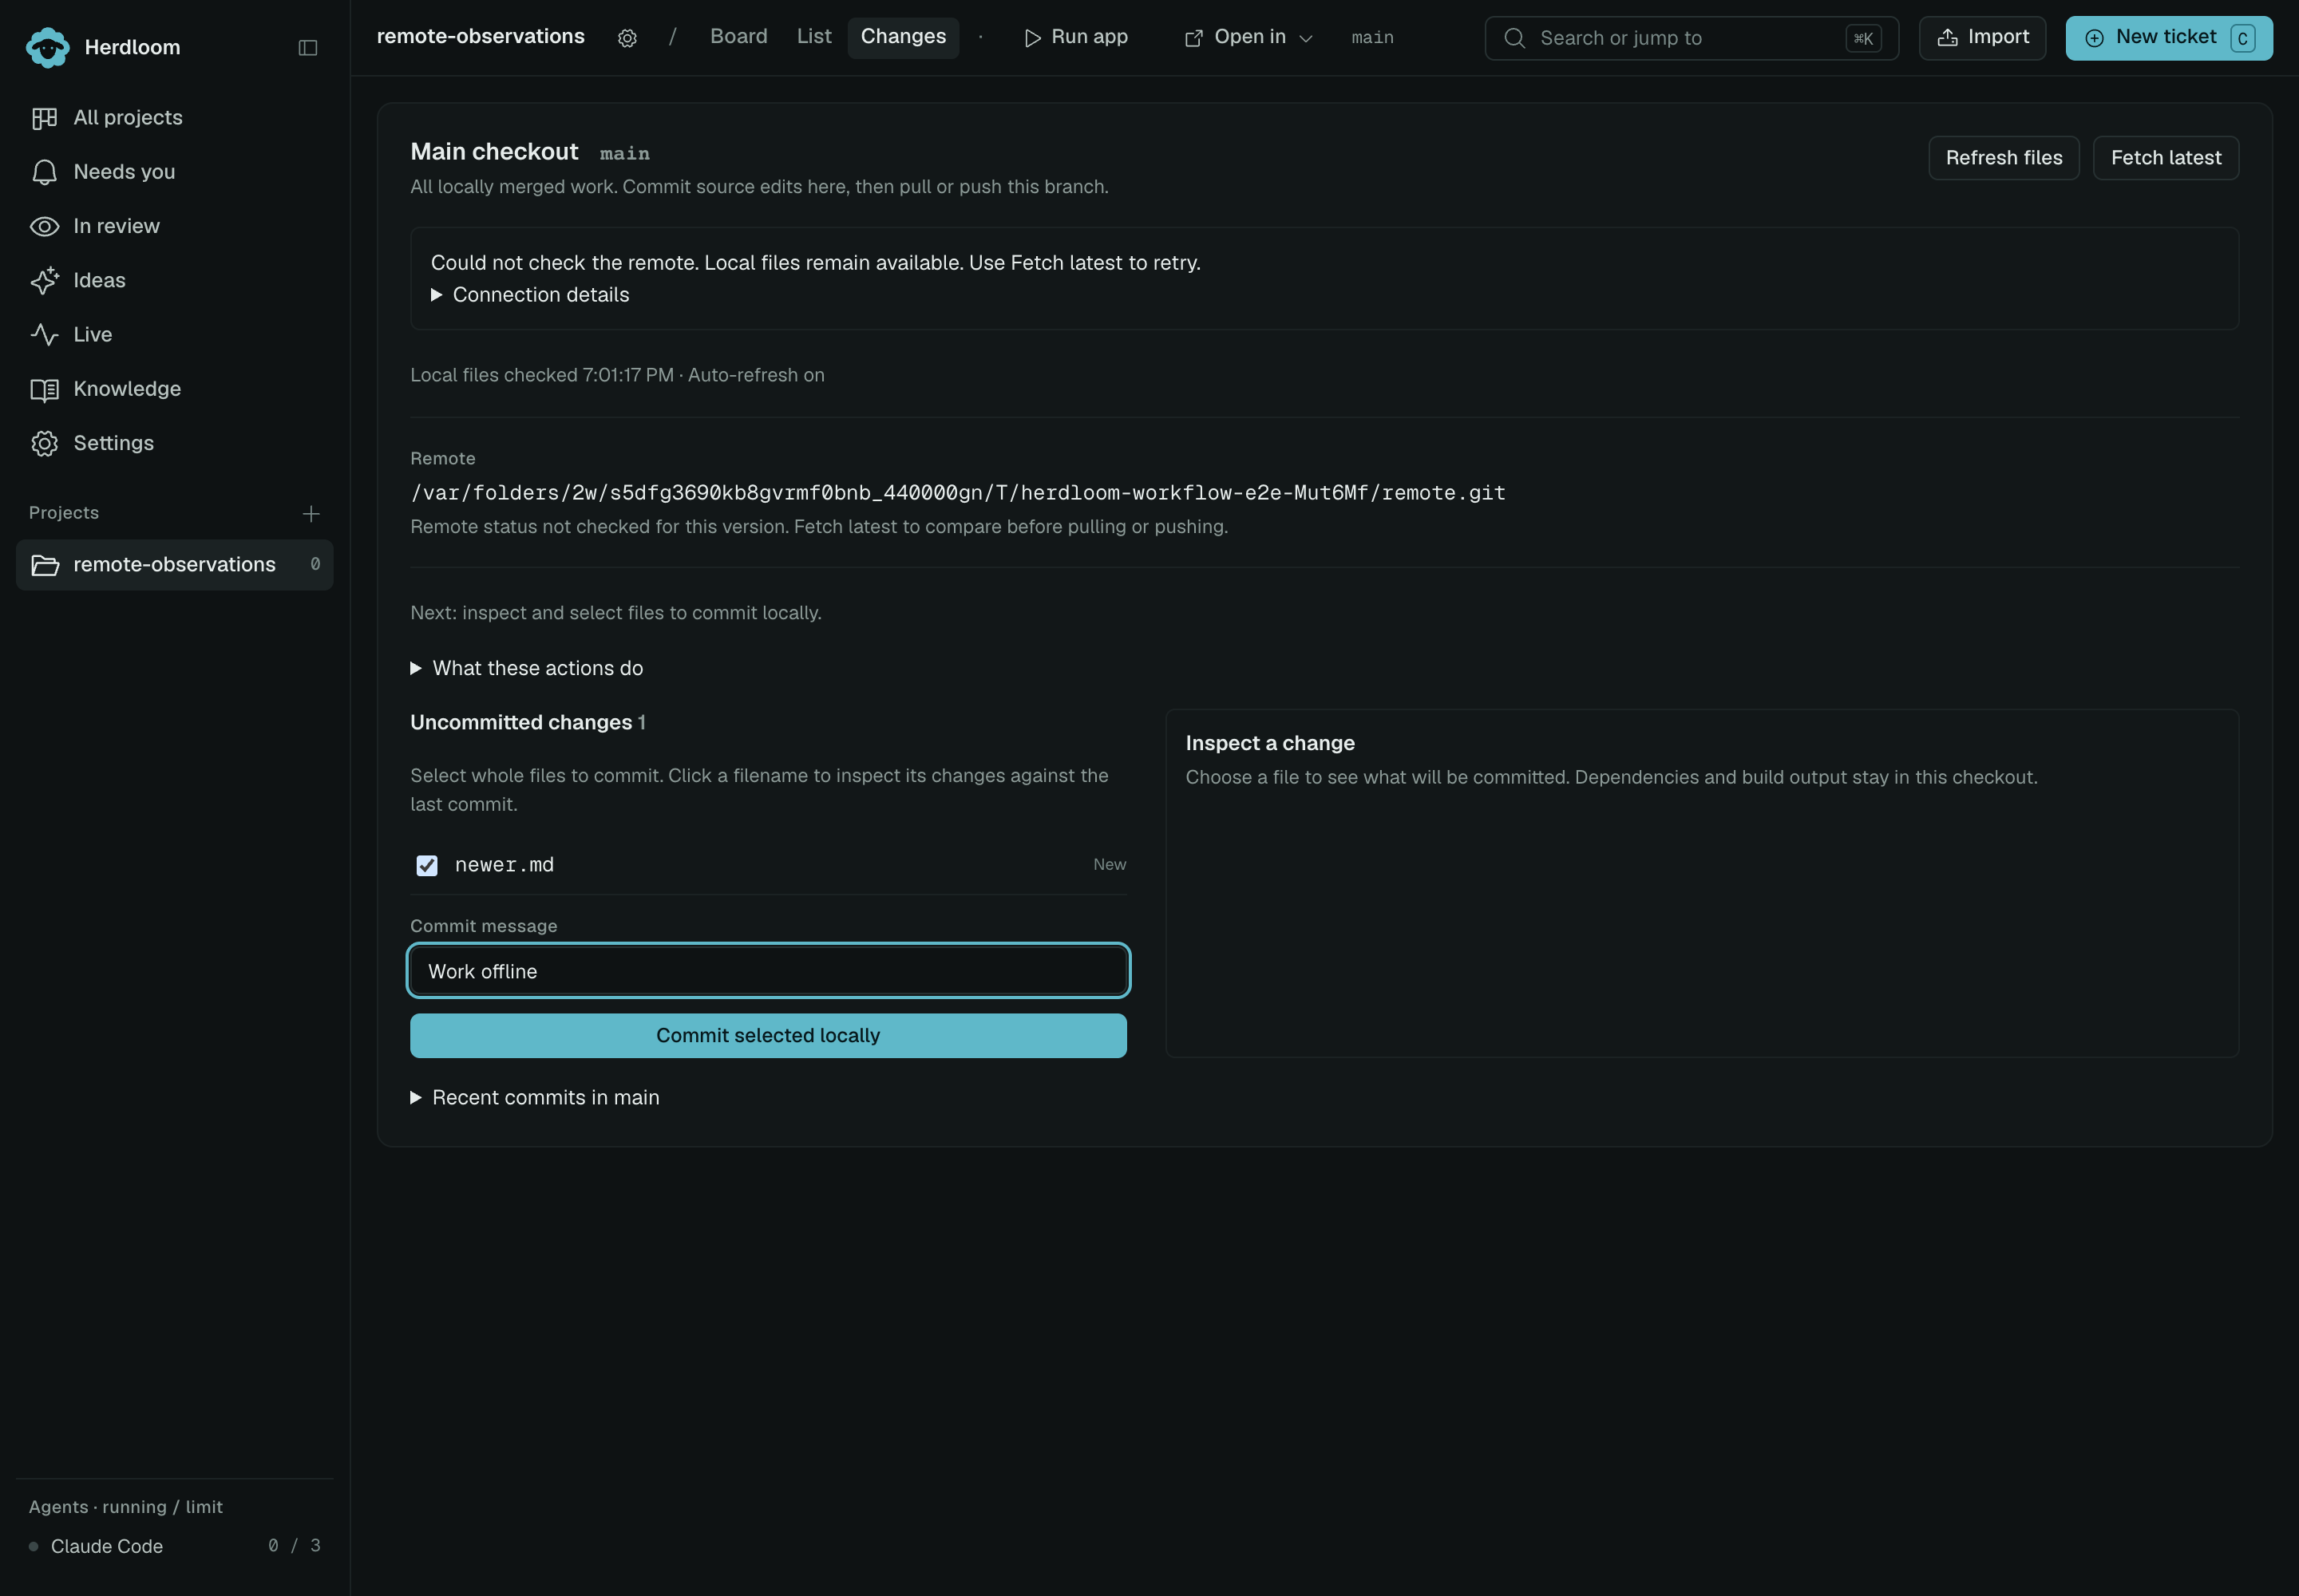The width and height of the screenshot is (2299, 1596).
Task: Click Claude Code agent row
Action: click(175, 1546)
